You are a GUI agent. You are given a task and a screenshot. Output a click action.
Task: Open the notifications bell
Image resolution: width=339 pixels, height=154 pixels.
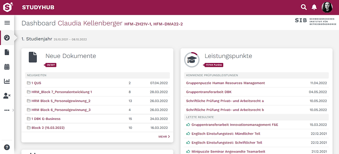[x=314, y=7]
